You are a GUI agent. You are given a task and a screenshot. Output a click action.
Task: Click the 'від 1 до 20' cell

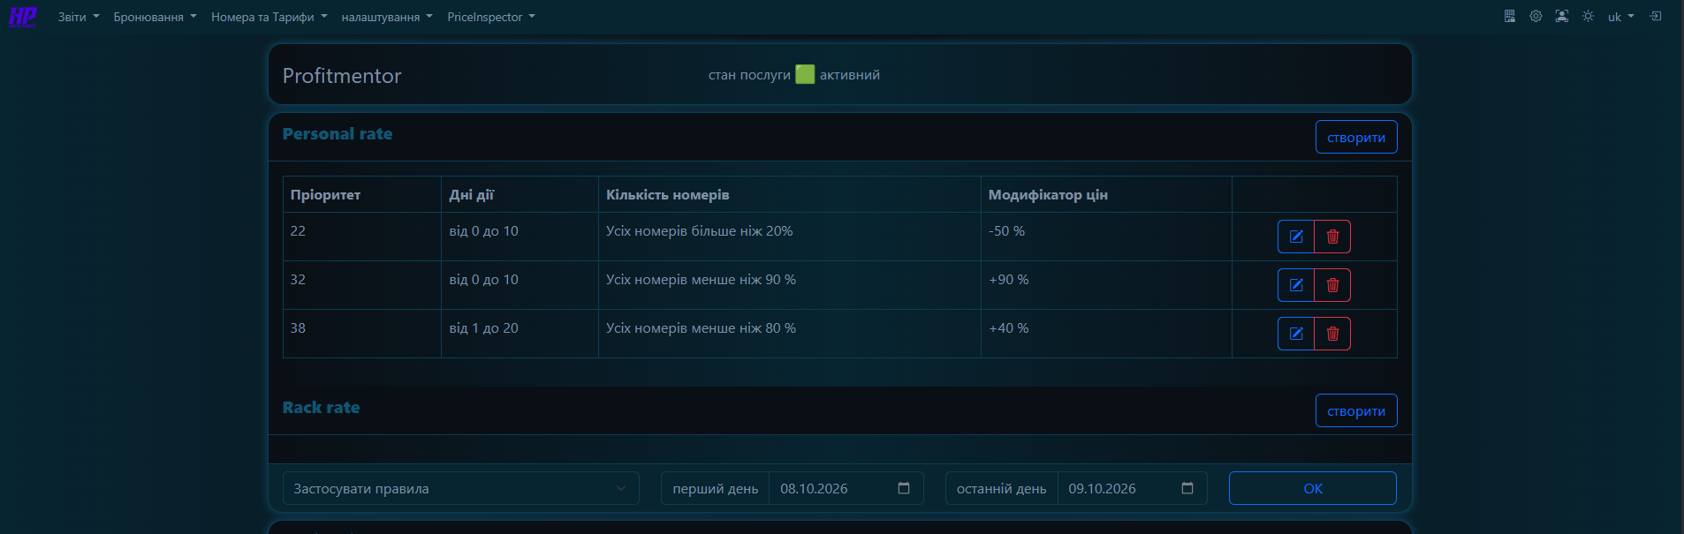(520, 334)
